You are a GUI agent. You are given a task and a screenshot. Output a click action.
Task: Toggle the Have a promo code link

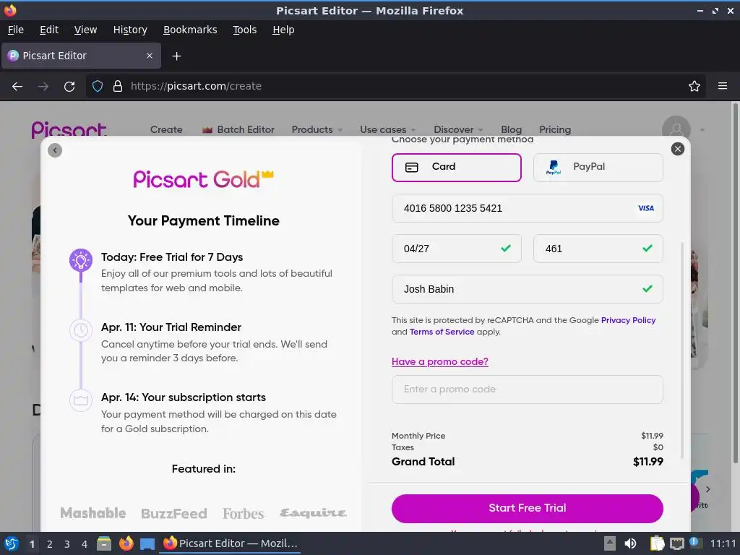click(440, 361)
